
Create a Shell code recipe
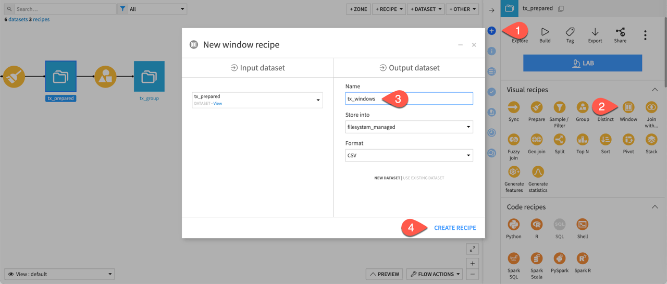[x=583, y=225]
